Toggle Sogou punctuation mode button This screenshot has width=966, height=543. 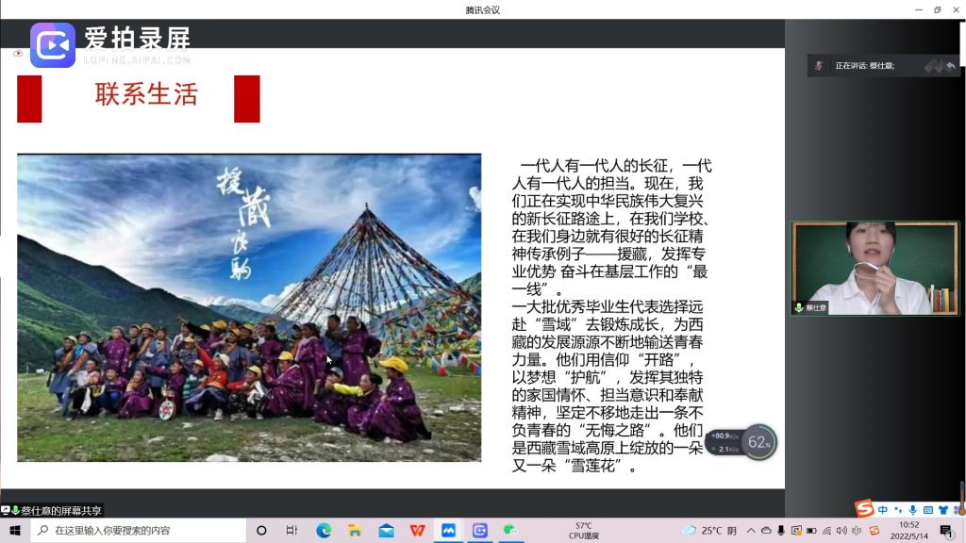click(x=898, y=510)
